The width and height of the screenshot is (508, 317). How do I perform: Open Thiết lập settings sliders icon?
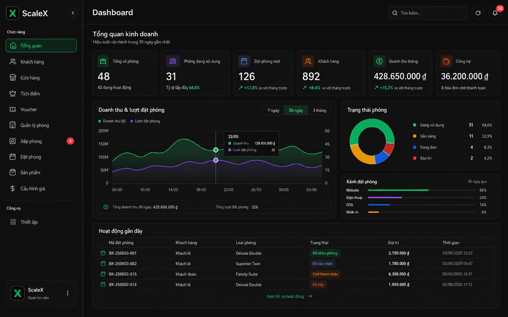(13, 222)
